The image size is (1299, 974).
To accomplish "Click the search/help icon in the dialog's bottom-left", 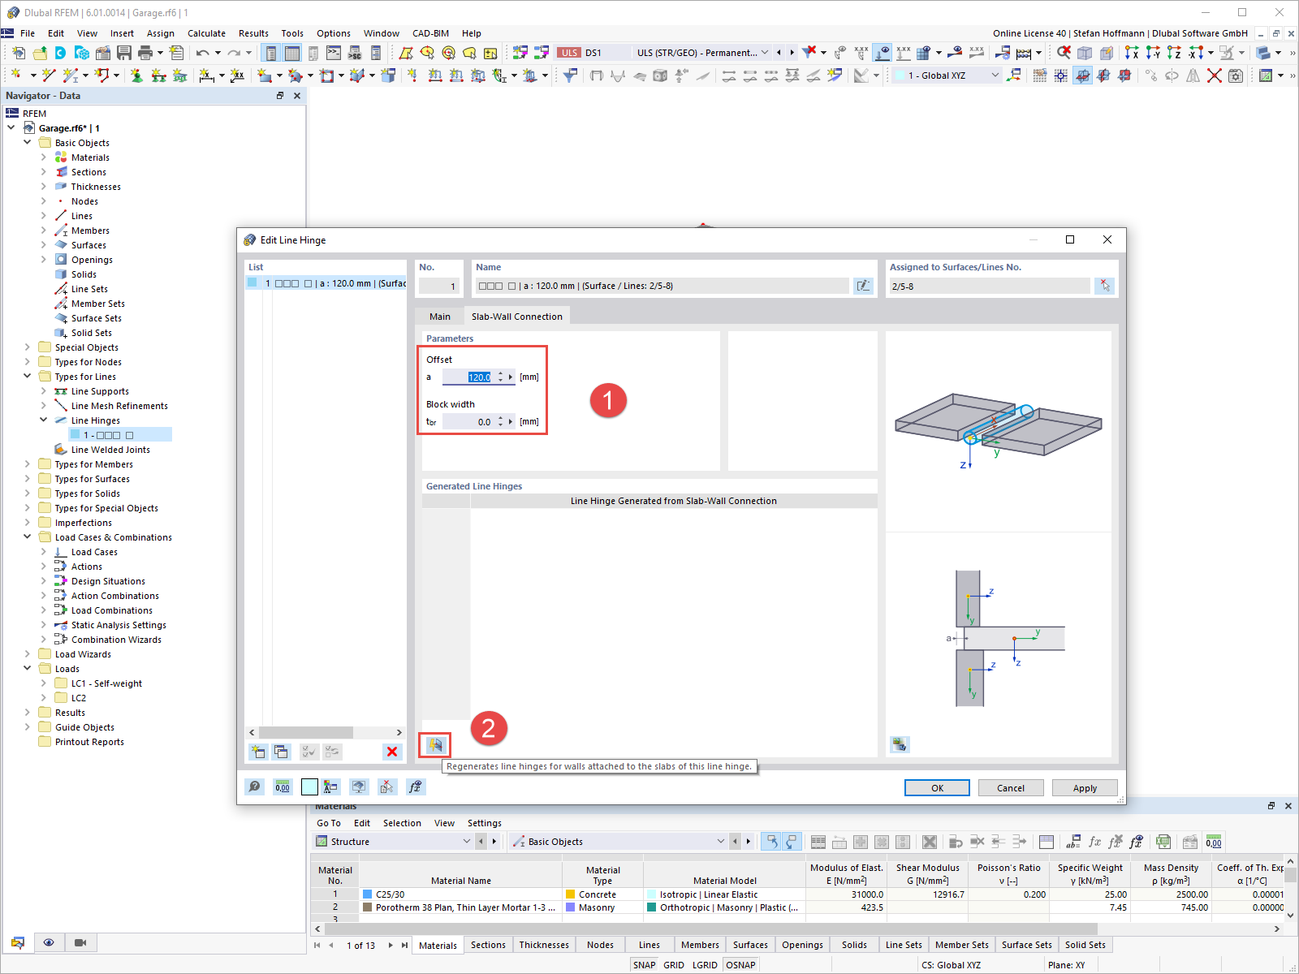I will [x=255, y=787].
